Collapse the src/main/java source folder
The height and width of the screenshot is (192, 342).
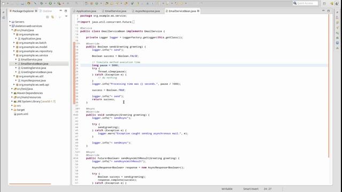(x=12, y=30)
